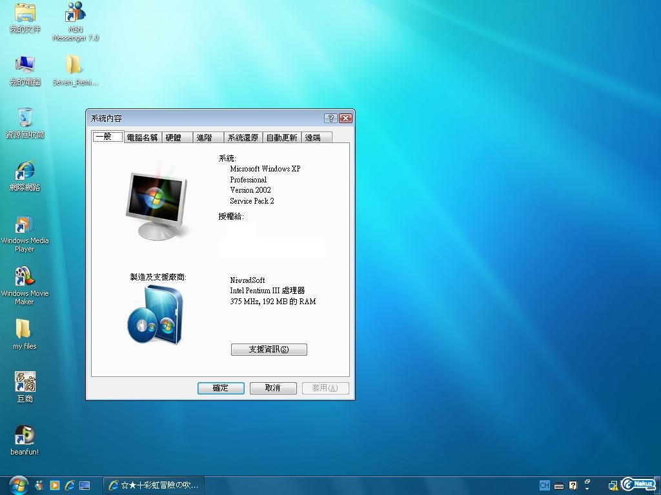Click the 'Version 2002' text

250,190
